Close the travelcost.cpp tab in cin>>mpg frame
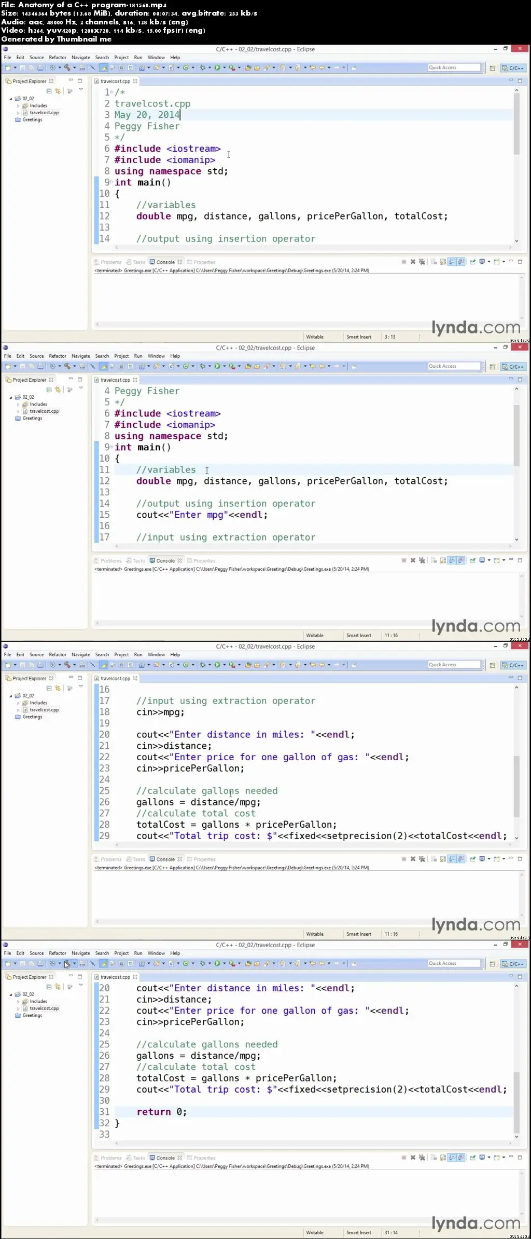Image resolution: width=531 pixels, height=1239 pixels. 135,678
